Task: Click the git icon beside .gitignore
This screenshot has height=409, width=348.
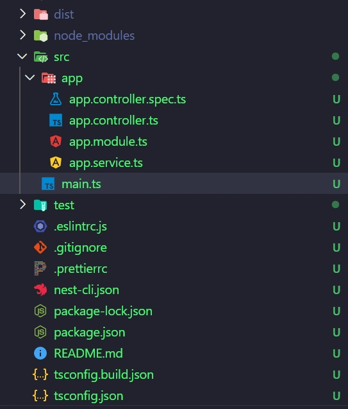Action: (40, 247)
